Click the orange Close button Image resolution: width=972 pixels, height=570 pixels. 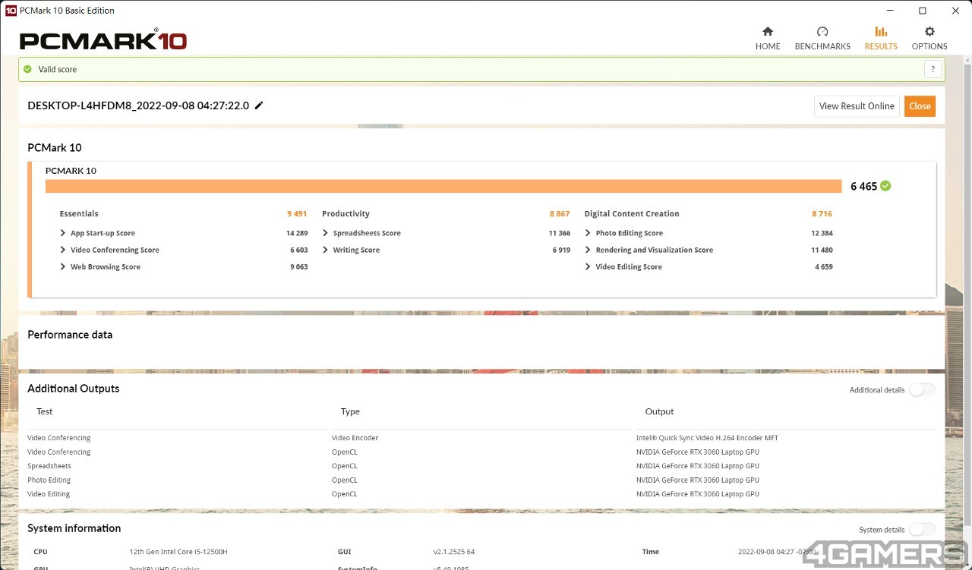point(920,106)
